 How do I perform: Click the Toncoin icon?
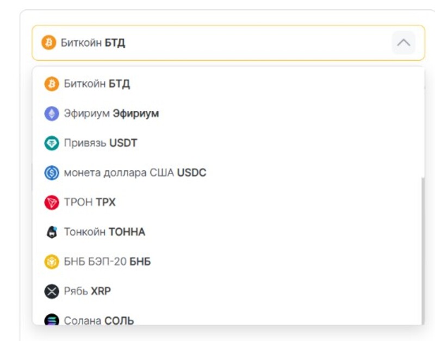click(52, 232)
